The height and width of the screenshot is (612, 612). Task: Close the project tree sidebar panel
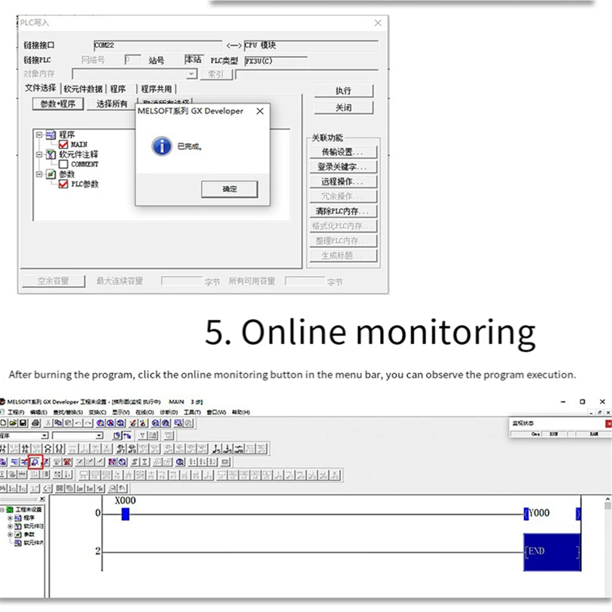coord(42,499)
